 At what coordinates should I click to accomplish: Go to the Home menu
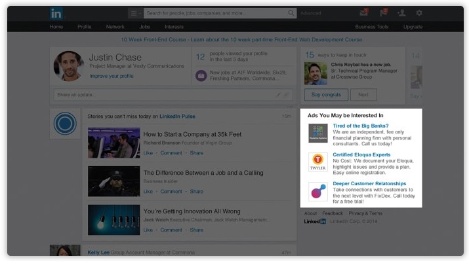(x=56, y=27)
